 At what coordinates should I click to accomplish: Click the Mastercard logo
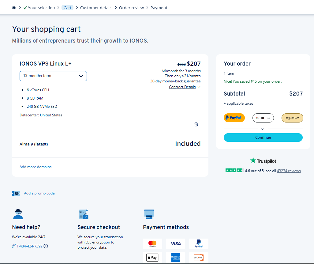[x=152, y=243]
